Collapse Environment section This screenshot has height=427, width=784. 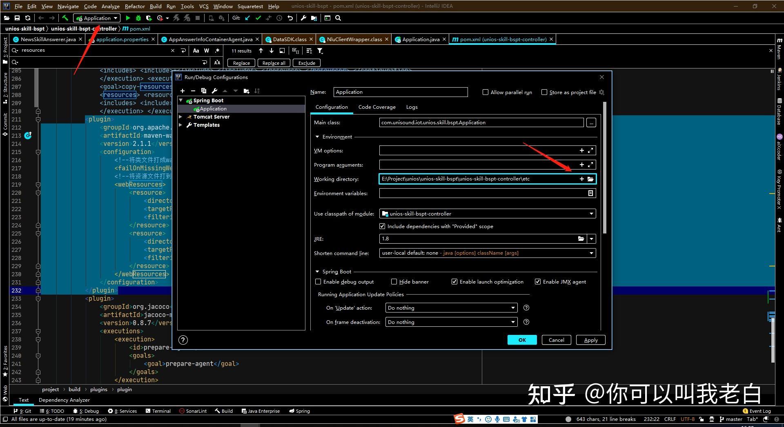(x=317, y=137)
